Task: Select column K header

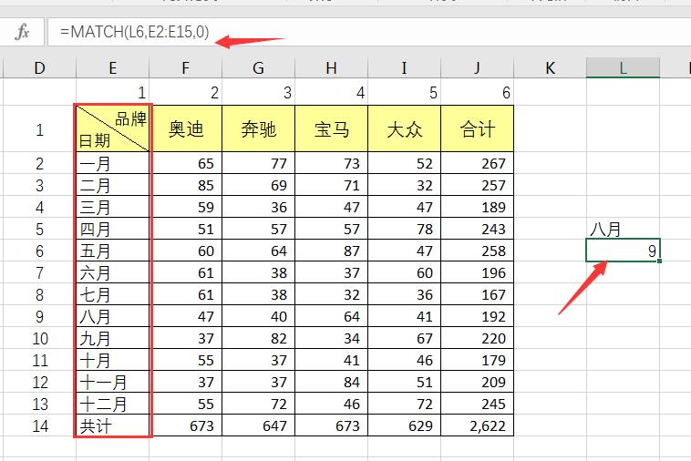Action: tap(550, 68)
